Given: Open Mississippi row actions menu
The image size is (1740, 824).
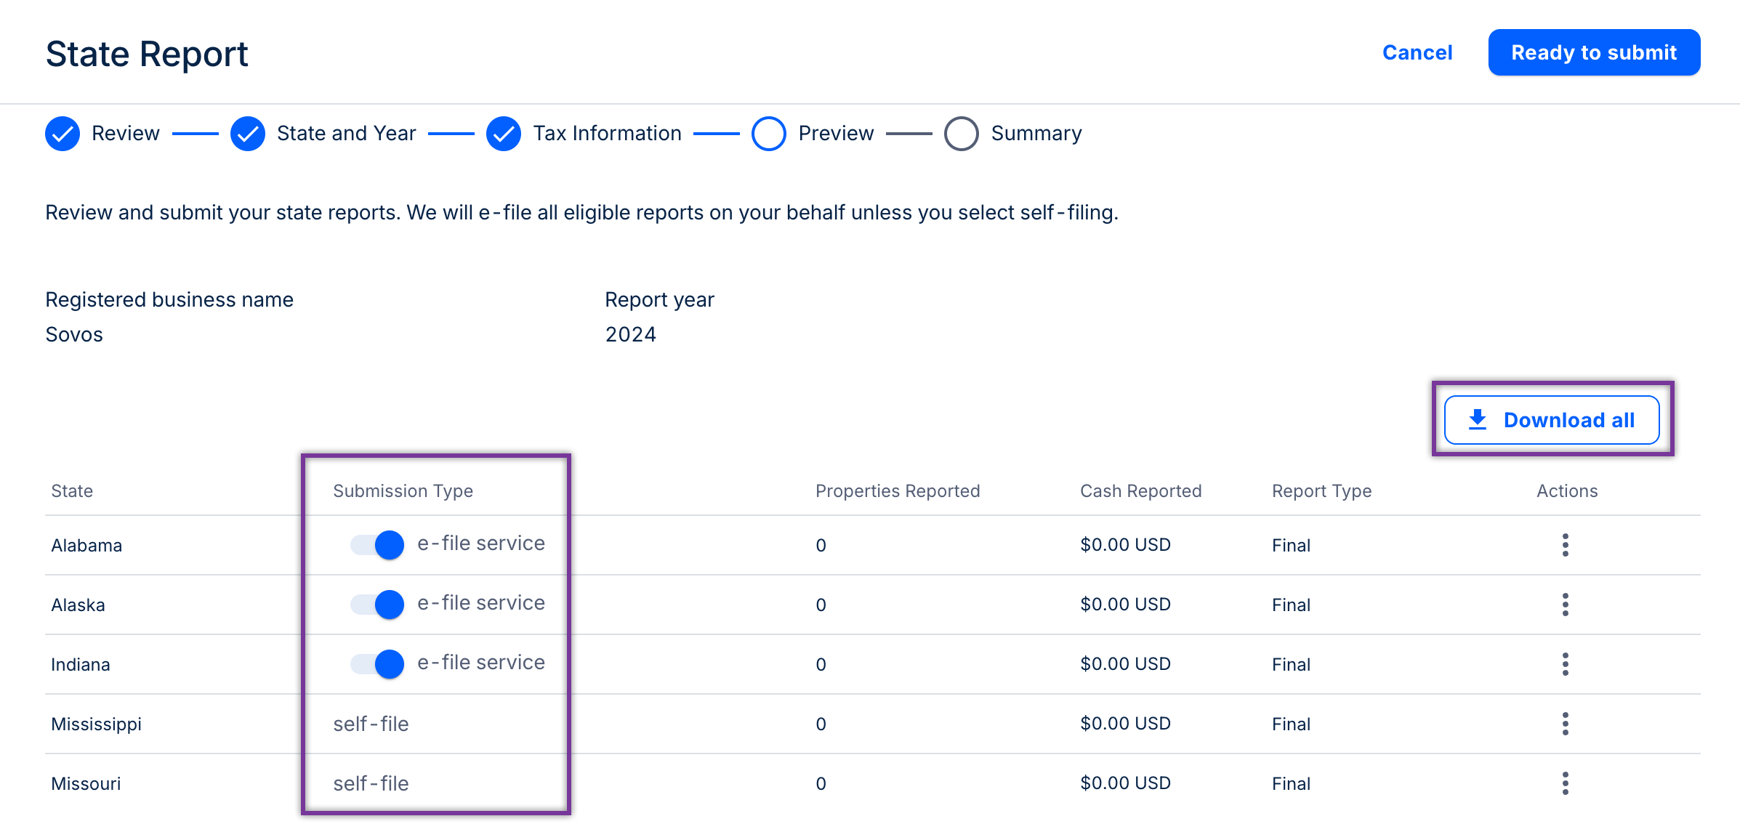Looking at the screenshot, I should point(1565,724).
